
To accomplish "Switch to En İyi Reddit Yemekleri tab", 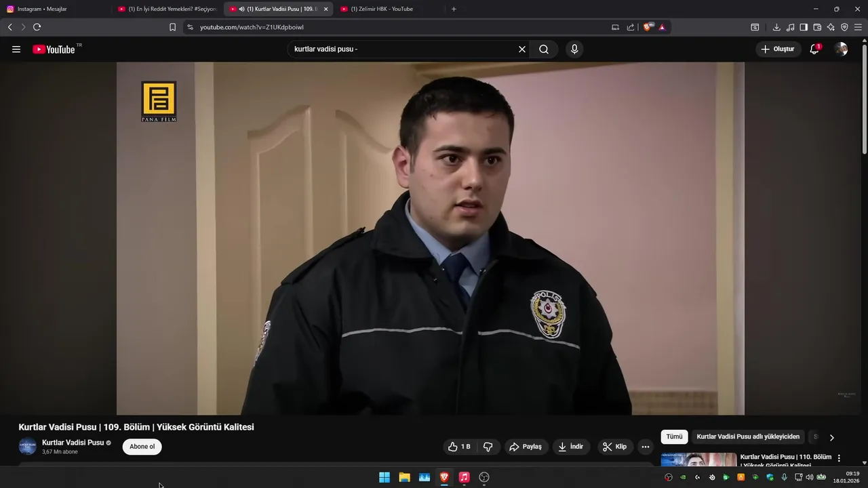I will [x=167, y=9].
